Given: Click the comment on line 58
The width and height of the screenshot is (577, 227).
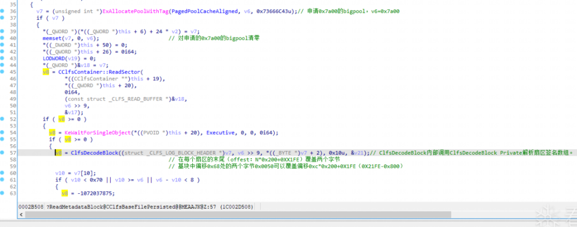Looking at the screenshot, I should pyautogui.click(x=255, y=159).
